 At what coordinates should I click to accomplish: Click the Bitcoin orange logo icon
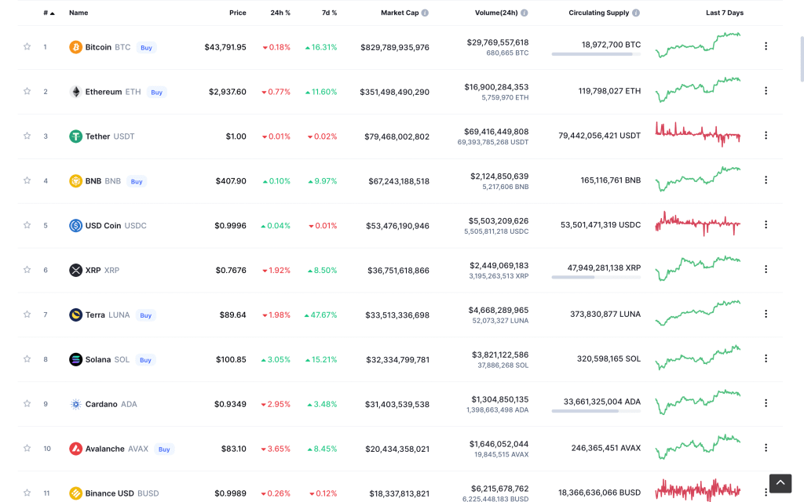[75, 47]
